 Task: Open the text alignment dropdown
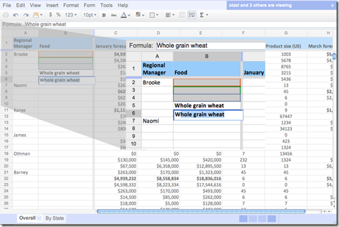point(170,15)
